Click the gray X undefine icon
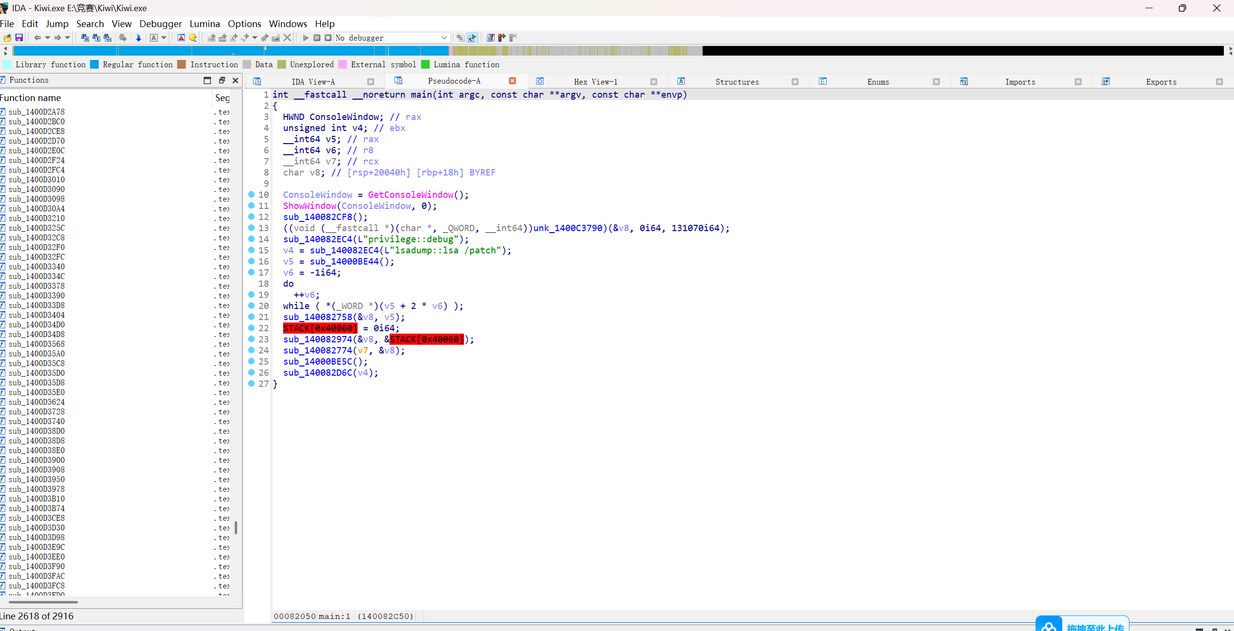 (287, 38)
